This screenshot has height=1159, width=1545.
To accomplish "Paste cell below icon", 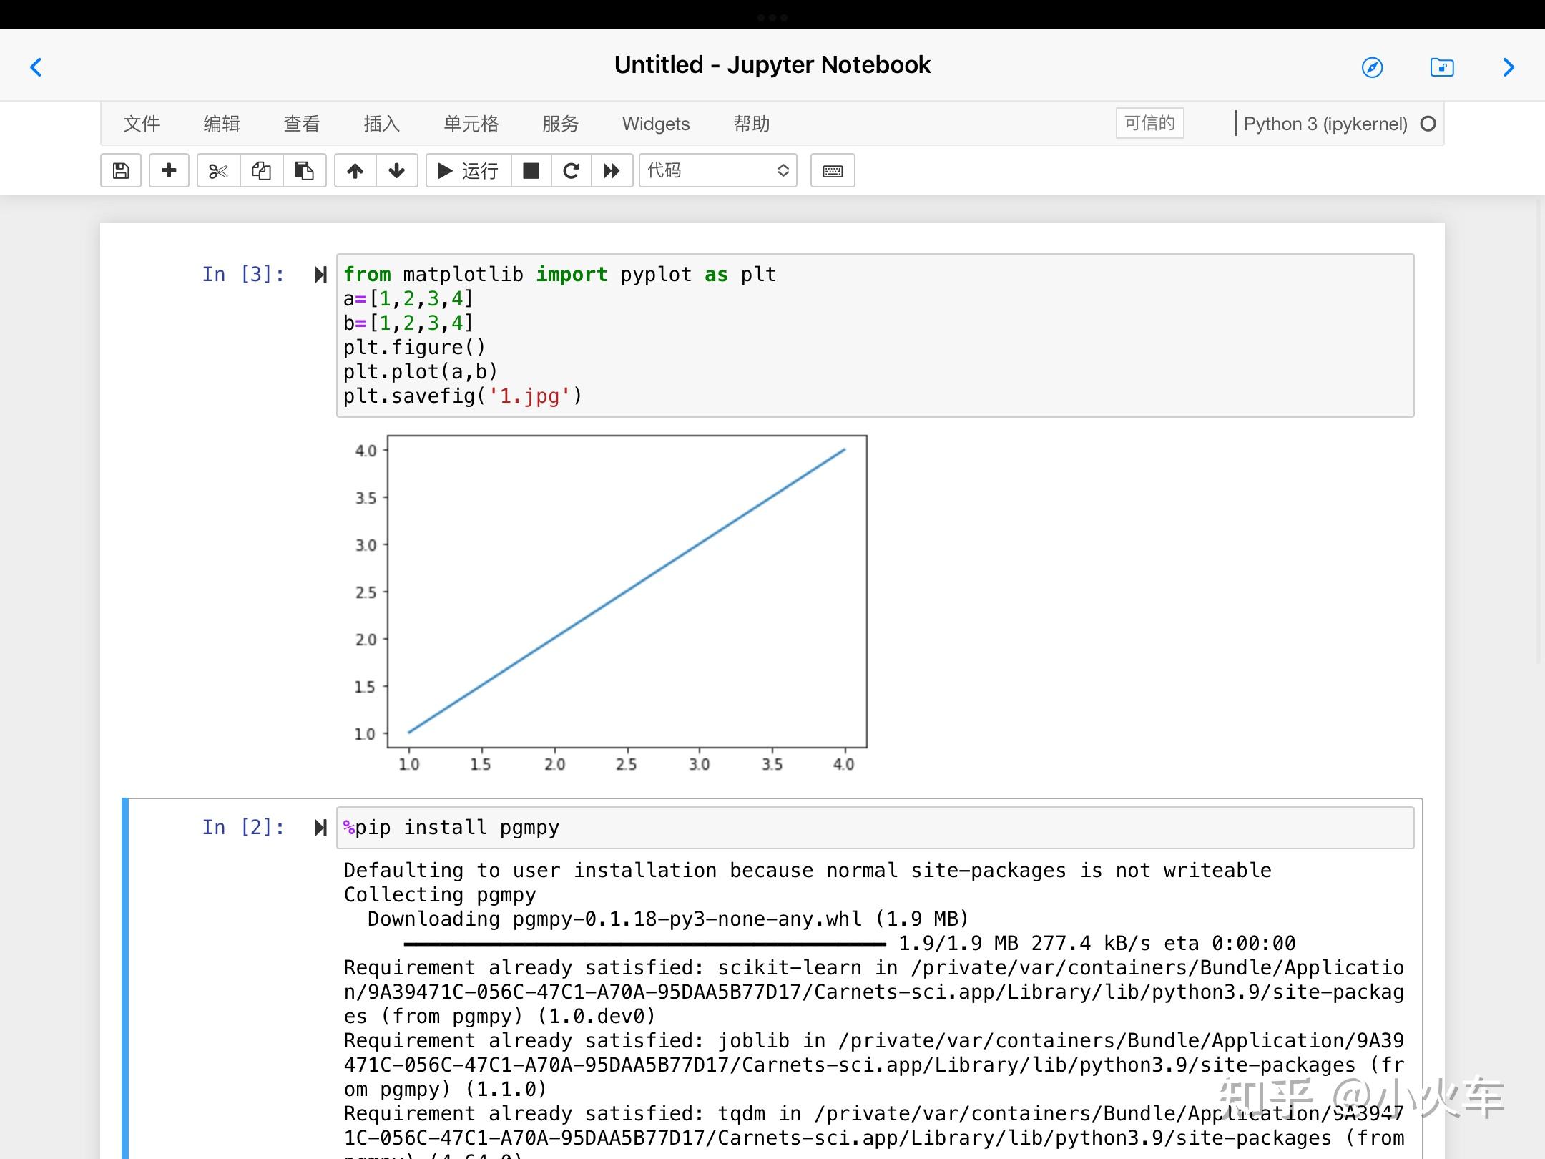I will click(x=304, y=170).
